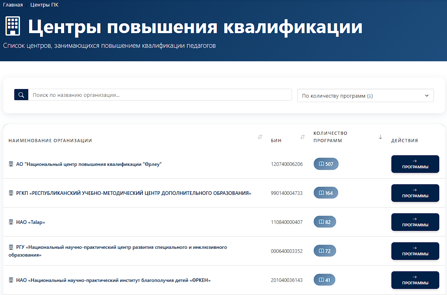Click the 72 badge for inclusive education center
447x295 pixels.
pos(325,250)
